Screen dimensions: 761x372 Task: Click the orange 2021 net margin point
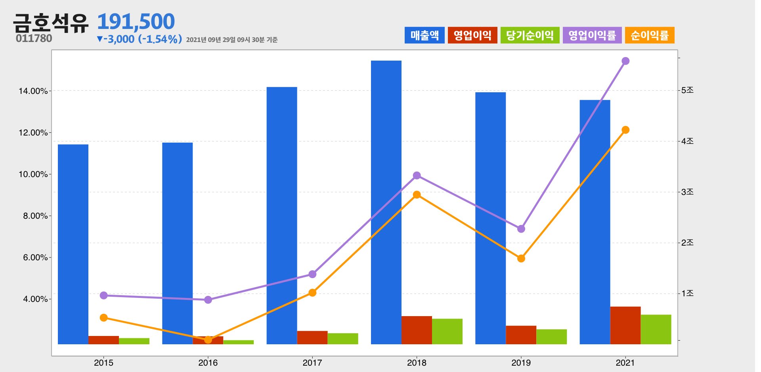point(625,130)
